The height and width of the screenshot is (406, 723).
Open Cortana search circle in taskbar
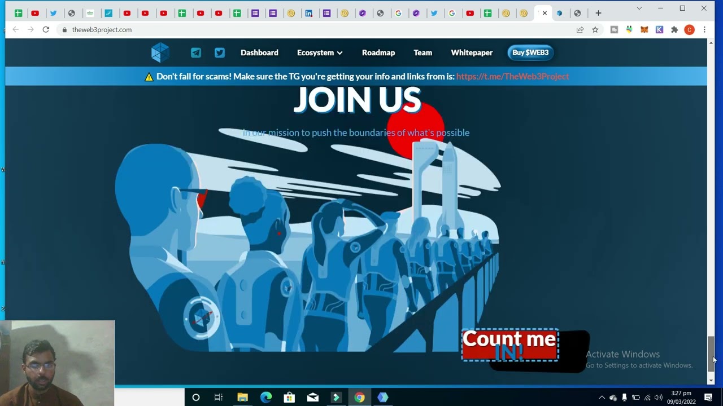pos(196,398)
